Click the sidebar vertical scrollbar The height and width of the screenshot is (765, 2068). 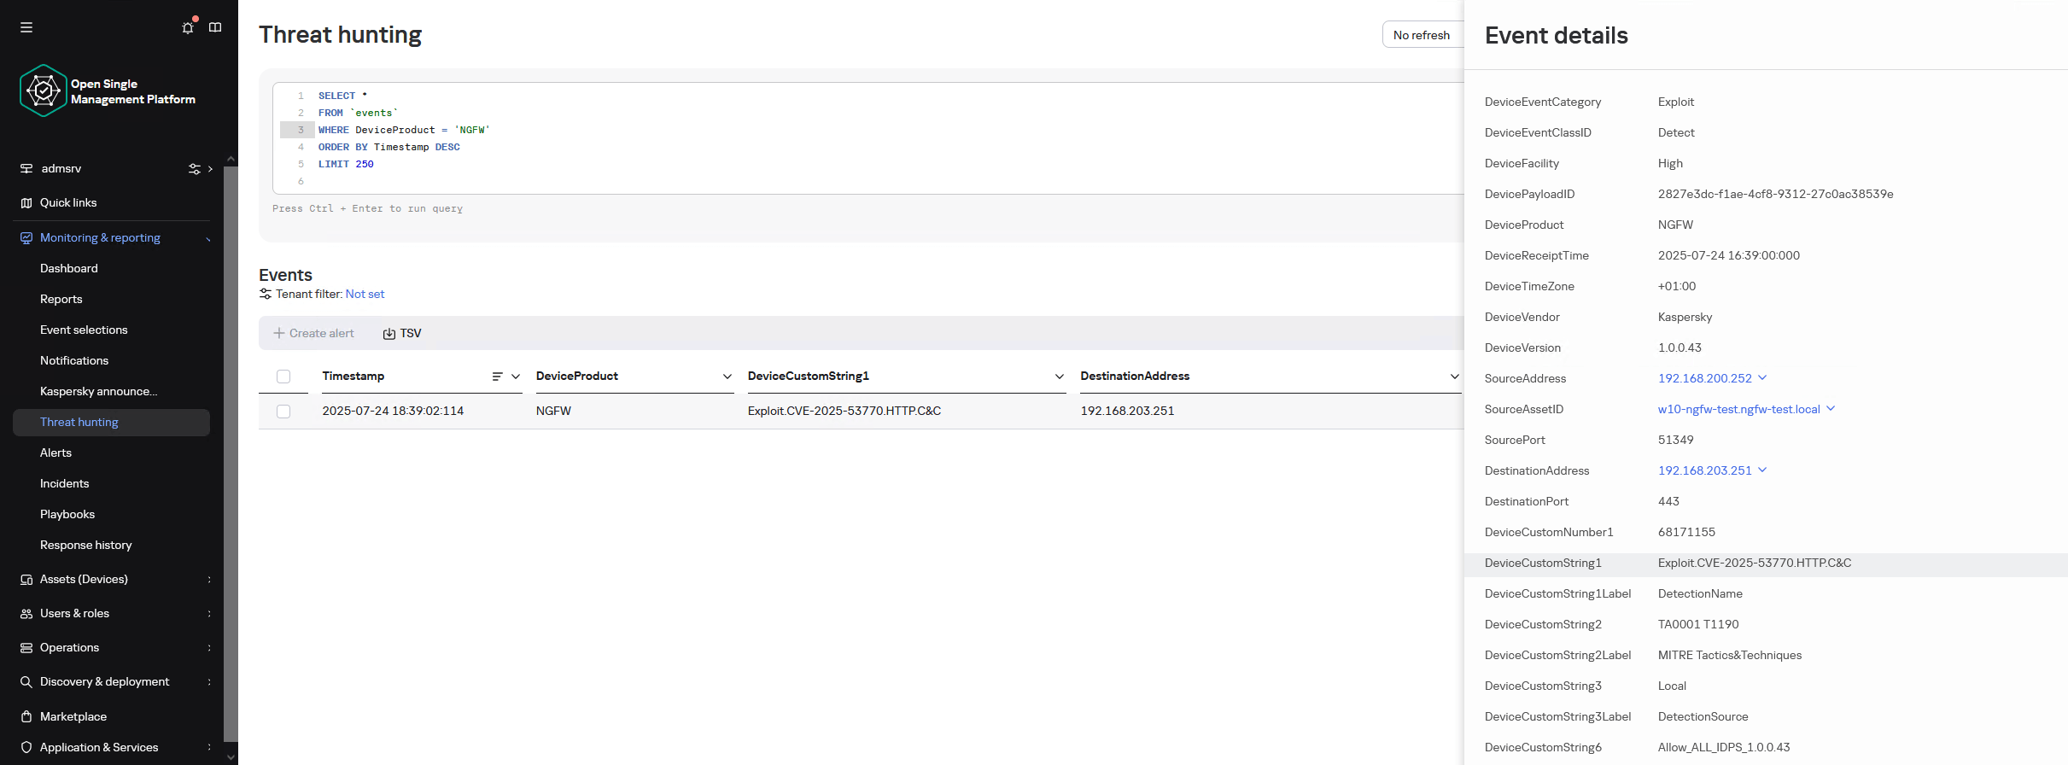231,453
